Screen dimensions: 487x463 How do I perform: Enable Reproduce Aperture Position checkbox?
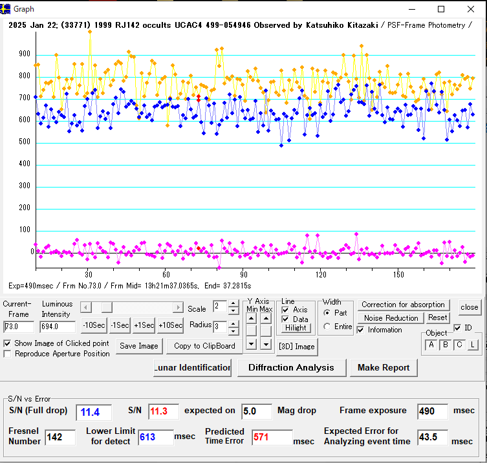[x=8, y=354]
